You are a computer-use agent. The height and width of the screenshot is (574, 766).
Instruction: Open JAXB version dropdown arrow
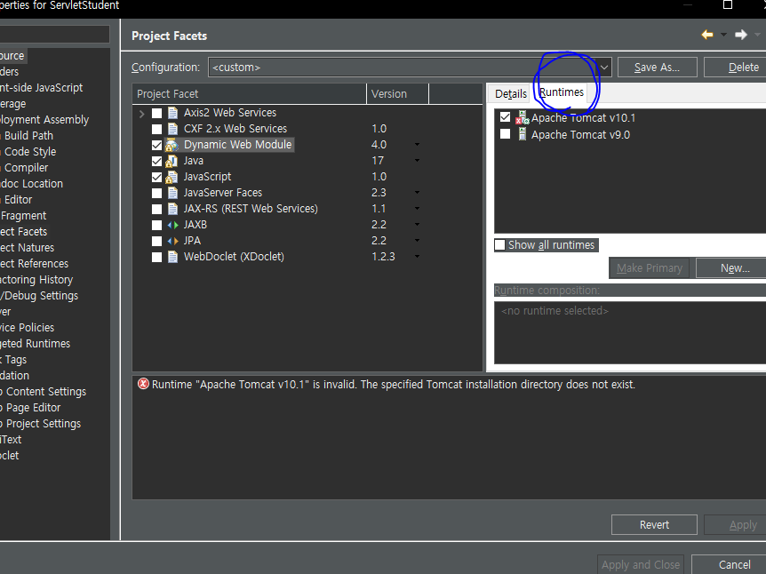(x=417, y=225)
